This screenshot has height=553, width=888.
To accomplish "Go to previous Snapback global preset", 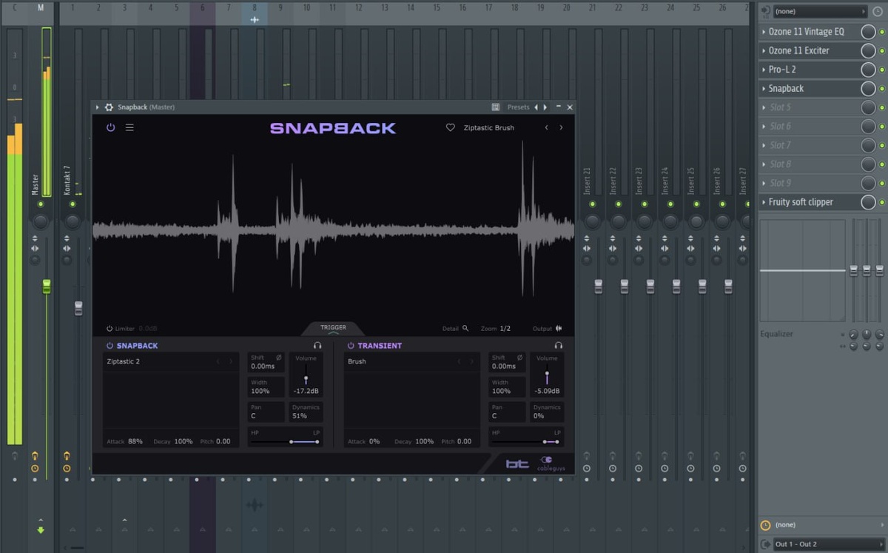I will pos(547,127).
